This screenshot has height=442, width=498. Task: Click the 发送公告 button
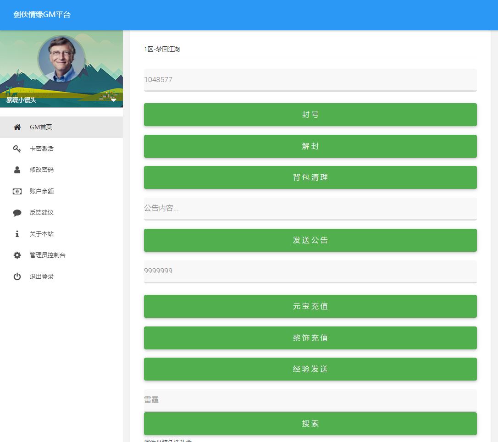click(310, 240)
